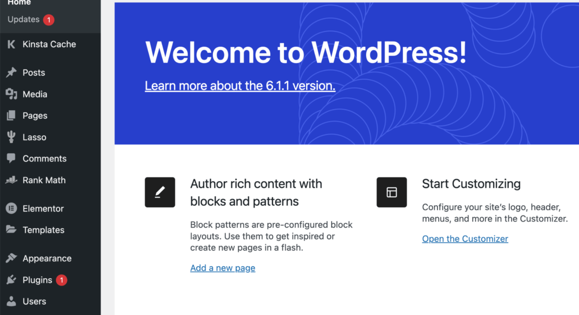Open Kinsta Cache settings
Screen dimensions: 579x315
50,44
